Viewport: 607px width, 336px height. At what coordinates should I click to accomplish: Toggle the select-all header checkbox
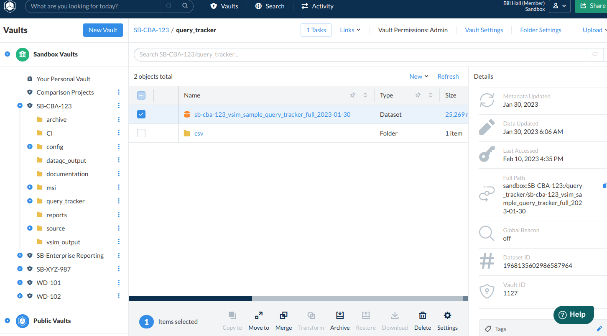click(x=141, y=95)
